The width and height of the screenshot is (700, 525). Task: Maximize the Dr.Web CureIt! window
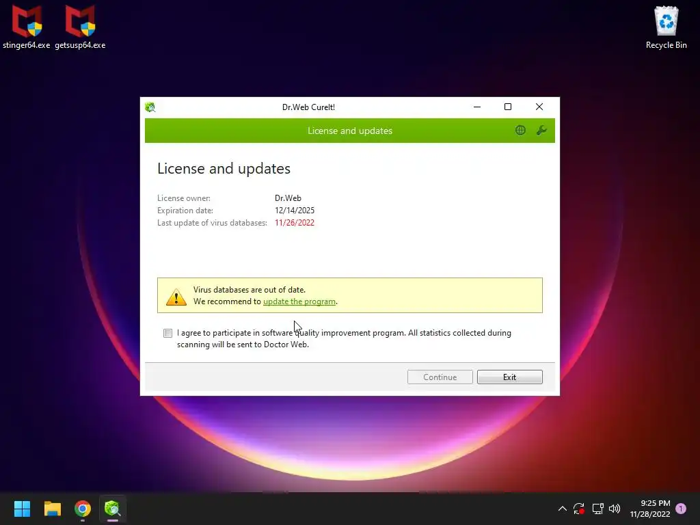click(508, 107)
